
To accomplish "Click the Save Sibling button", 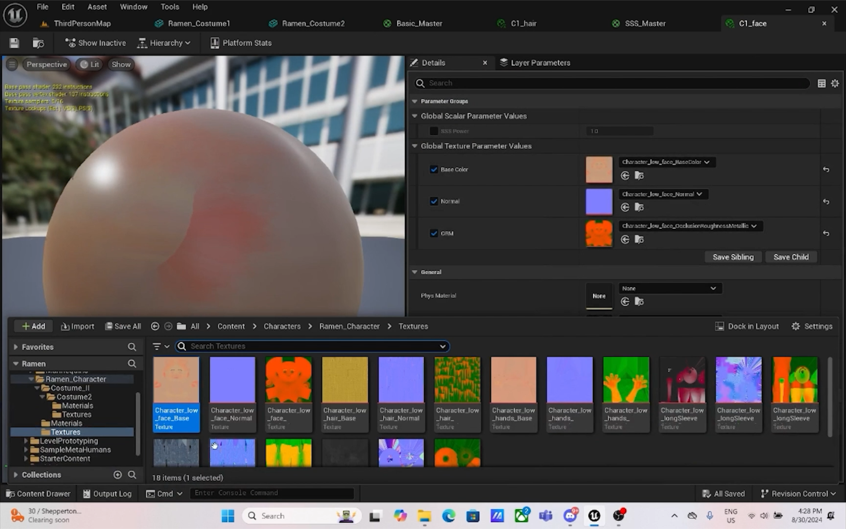I will [x=733, y=257].
